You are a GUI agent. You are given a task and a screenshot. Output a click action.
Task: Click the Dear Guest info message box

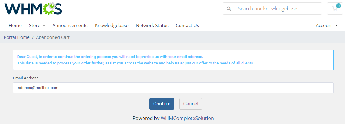[173, 60]
